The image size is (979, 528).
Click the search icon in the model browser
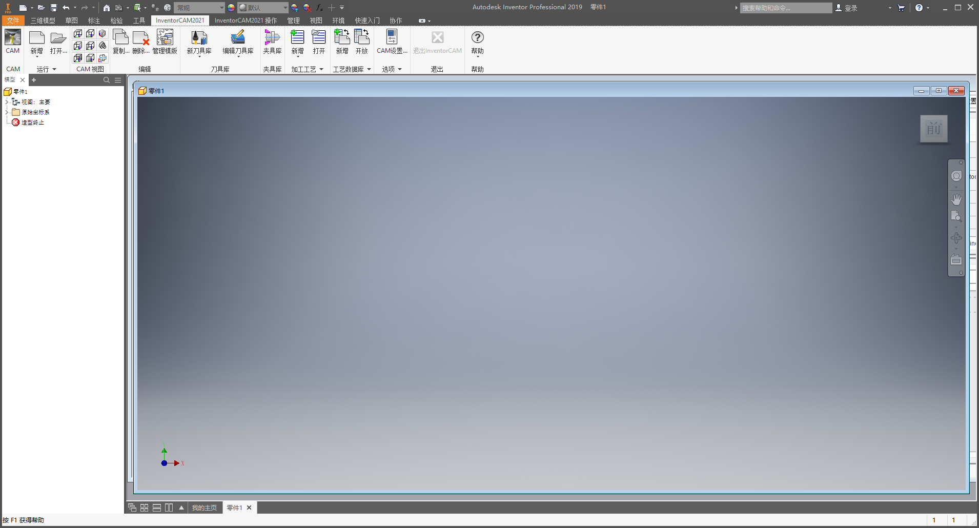click(x=107, y=80)
